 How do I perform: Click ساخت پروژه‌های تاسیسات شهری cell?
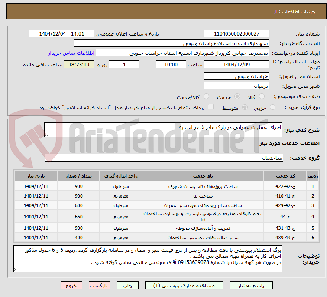[203, 186]
